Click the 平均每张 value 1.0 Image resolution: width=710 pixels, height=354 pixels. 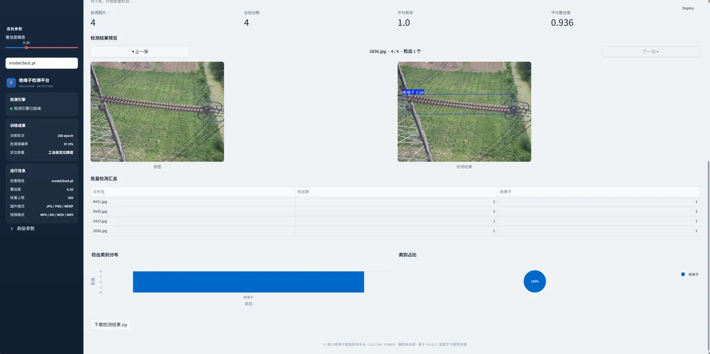pyautogui.click(x=404, y=23)
